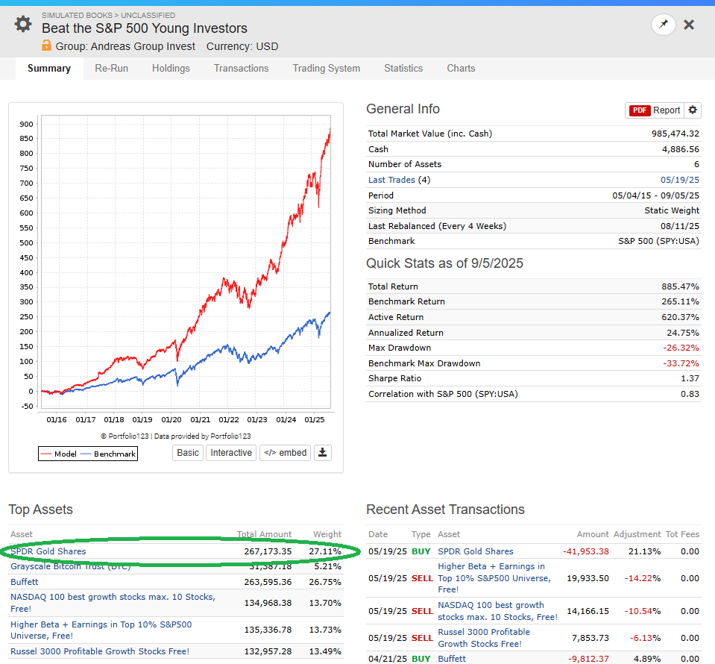
Task: Select the Basic chart button
Action: (x=188, y=453)
